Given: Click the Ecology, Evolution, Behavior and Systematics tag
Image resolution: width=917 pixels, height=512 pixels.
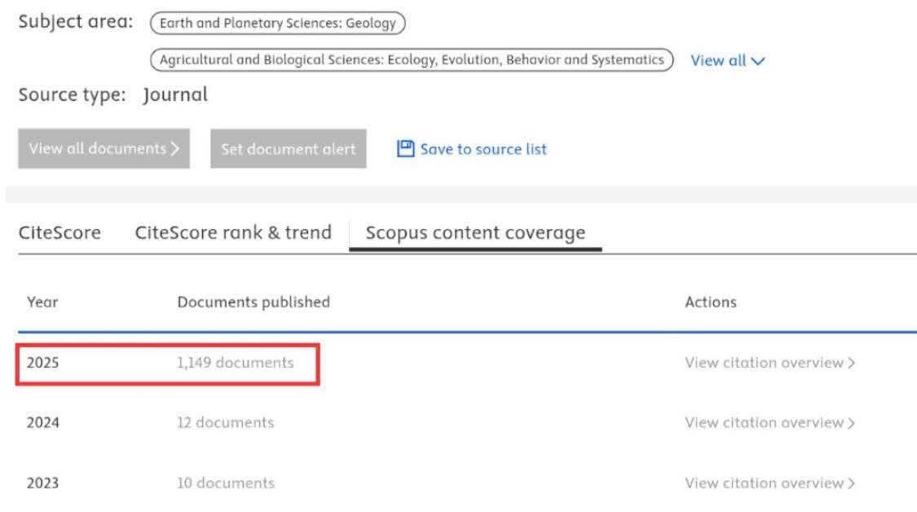Looking at the screenshot, I should pyautogui.click(x=412, y=60).
